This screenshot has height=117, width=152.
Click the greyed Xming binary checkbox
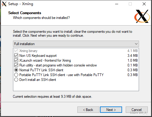[x=16, y=51]
